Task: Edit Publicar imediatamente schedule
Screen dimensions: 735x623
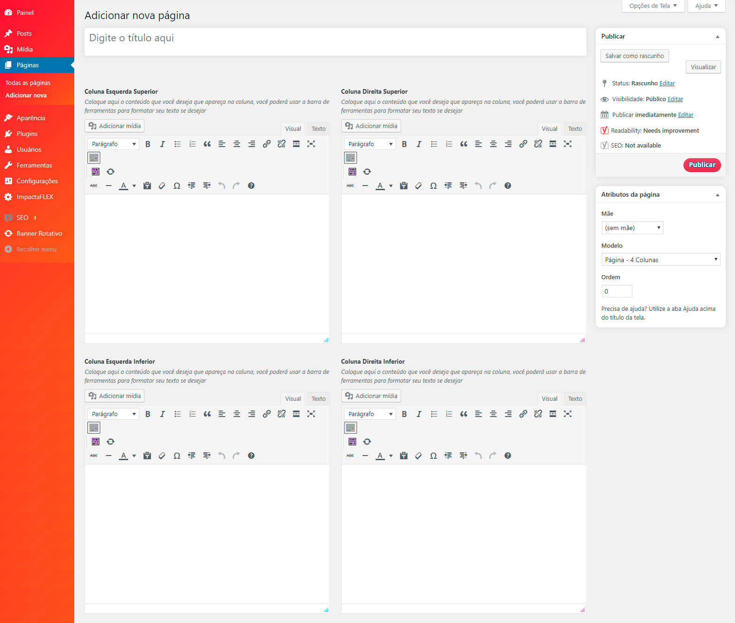Action: 685,115
